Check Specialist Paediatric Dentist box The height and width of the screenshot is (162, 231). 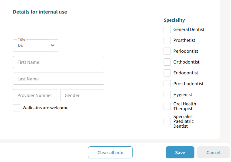(x=167, y=121)
